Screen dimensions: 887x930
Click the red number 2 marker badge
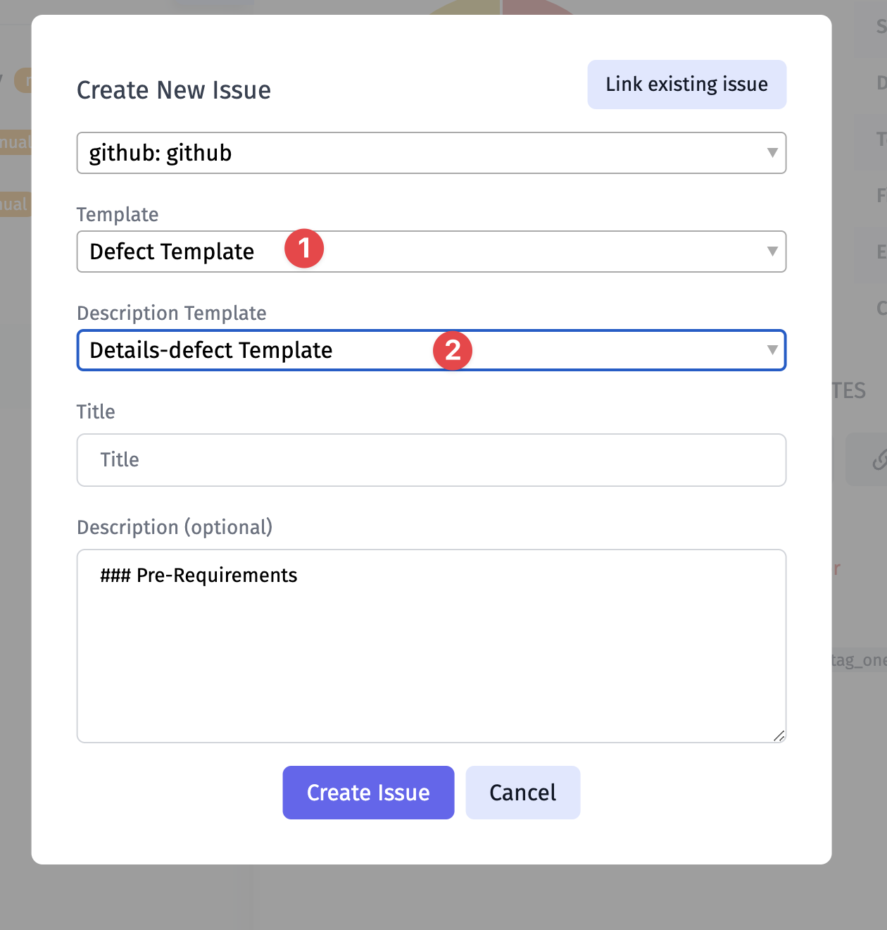point(453,350)
